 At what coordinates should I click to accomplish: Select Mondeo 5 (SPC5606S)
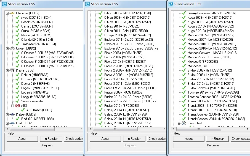pos(203,62)
